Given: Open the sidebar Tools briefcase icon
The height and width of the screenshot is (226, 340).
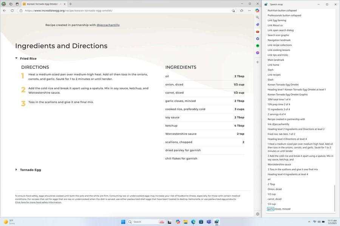Looking at the screenshot, I should [x=257, y=32].
